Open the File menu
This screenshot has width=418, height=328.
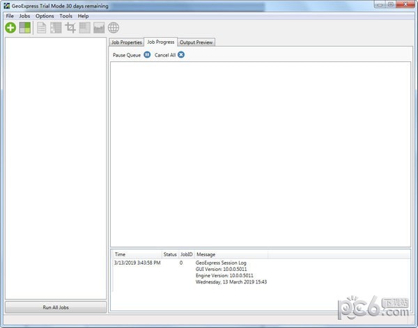tap(10, 16)
